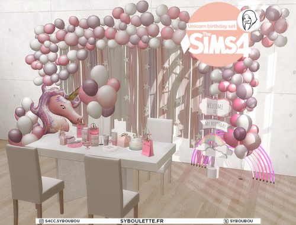Click the Instagram icon in footer bar

pyautogui.click(x=41, y=221)
